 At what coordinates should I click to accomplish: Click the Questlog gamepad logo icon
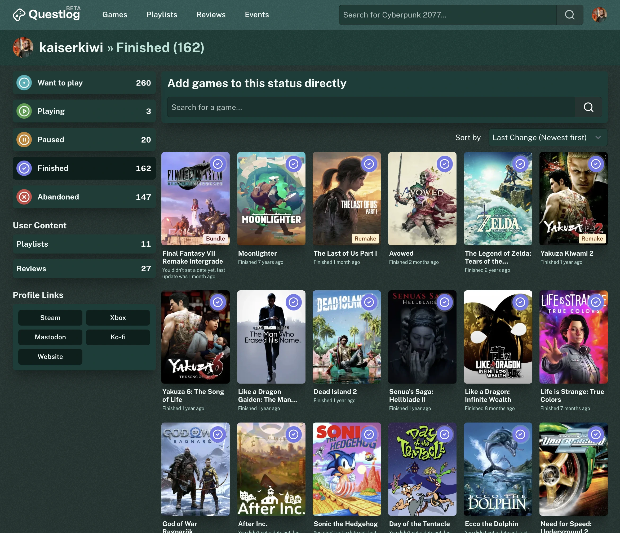pyautogui.click(x=19, y=15)
